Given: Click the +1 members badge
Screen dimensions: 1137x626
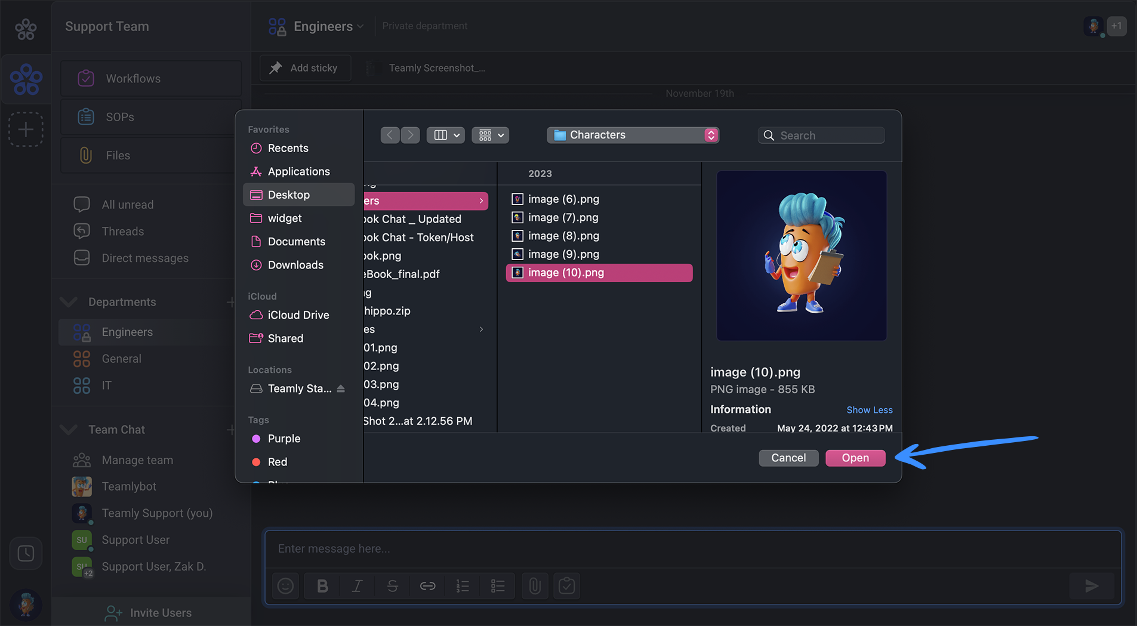Looking at the screenshot, I should (x=1117, y=26).
